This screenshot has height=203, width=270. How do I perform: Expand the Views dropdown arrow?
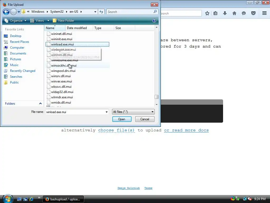pos(48,21)
